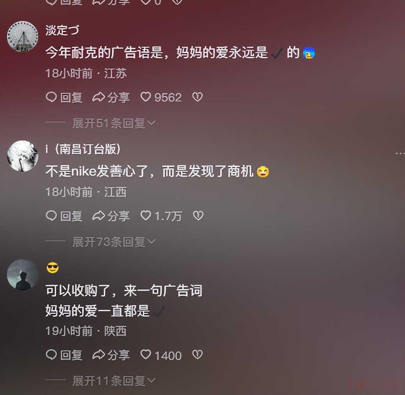405x395 pixels.
Task: Share the 可以收购了 comment
Action: [x=111, y=355]
